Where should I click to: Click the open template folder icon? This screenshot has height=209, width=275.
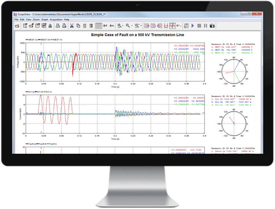point(31,26)
